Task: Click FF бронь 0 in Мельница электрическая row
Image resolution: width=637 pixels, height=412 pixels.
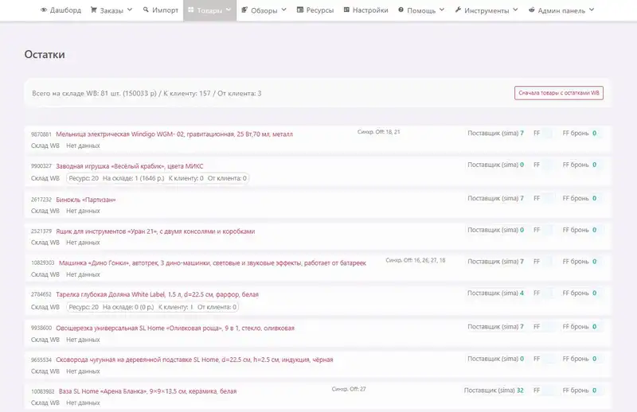Action: tap(580, 133)
